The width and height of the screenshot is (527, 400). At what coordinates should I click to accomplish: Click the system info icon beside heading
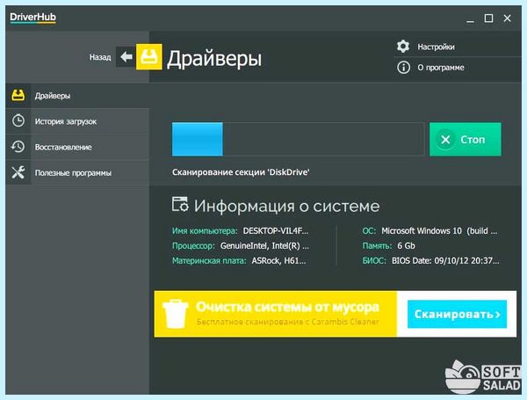point(180,205)
